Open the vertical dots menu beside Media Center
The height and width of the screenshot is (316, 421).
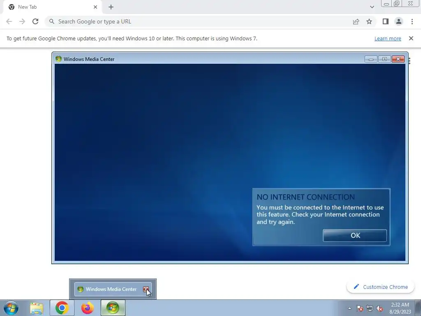point(409,61)
